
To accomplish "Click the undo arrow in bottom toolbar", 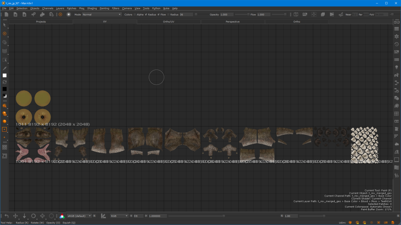I will click(6, 216).
